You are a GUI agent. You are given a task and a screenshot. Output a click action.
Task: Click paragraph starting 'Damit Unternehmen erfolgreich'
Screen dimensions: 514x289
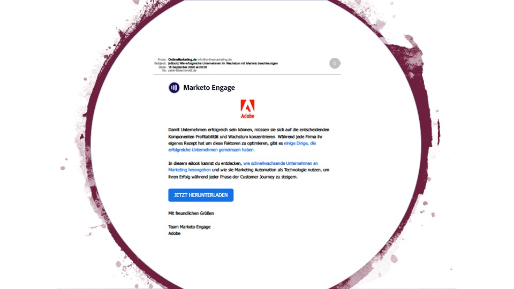click(x=249, y=140)
